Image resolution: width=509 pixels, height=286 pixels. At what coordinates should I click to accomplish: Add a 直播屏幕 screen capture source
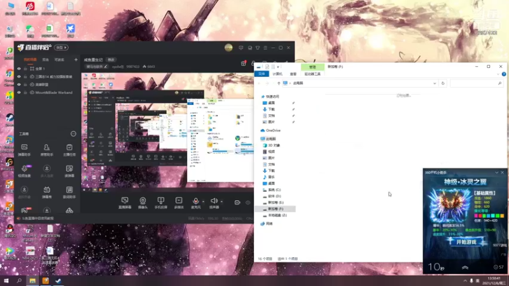click(125, 203)
